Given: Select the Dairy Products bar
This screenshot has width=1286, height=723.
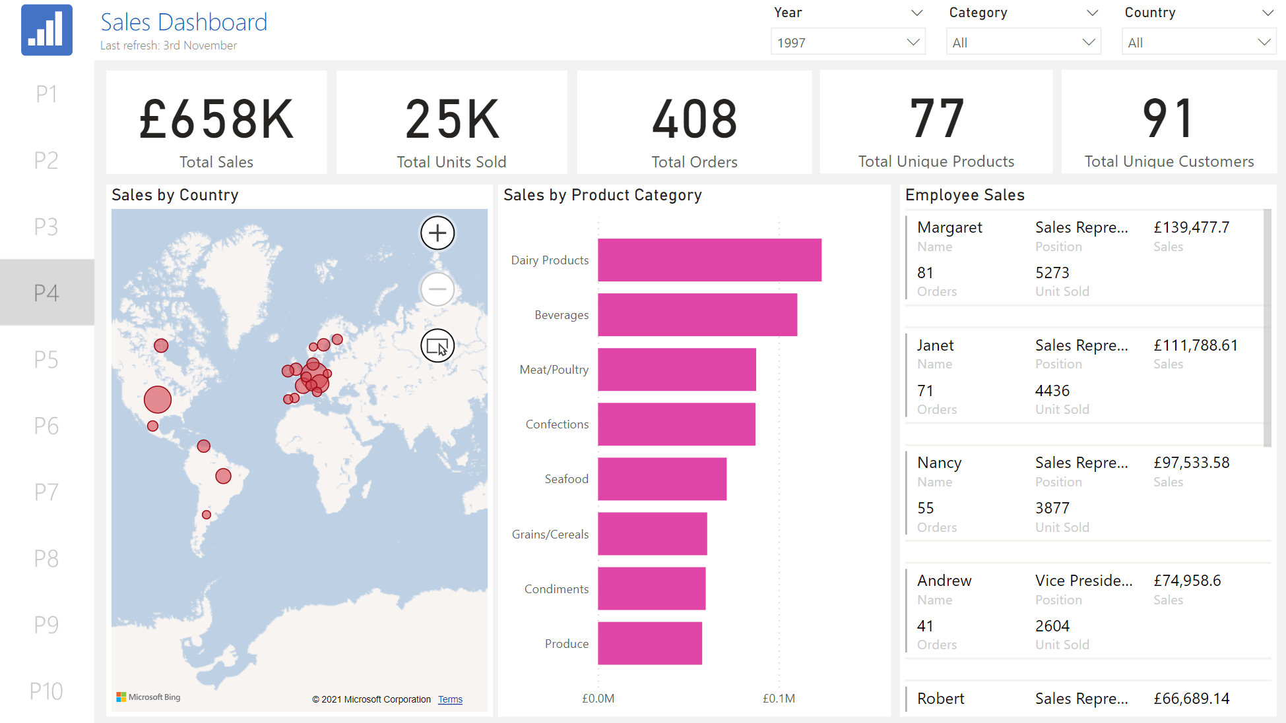Looking at the screenshot, I should [x=709, y=260].
